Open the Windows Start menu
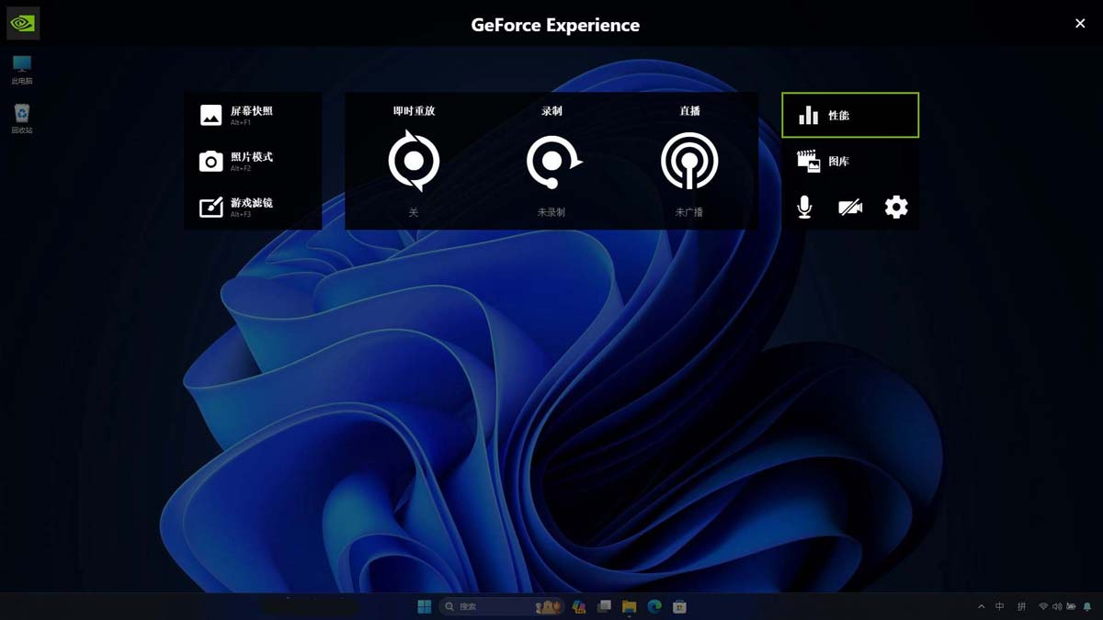The width and height of the screenshot is (1103, 620). pyautogui.click(x=425, y=606)
